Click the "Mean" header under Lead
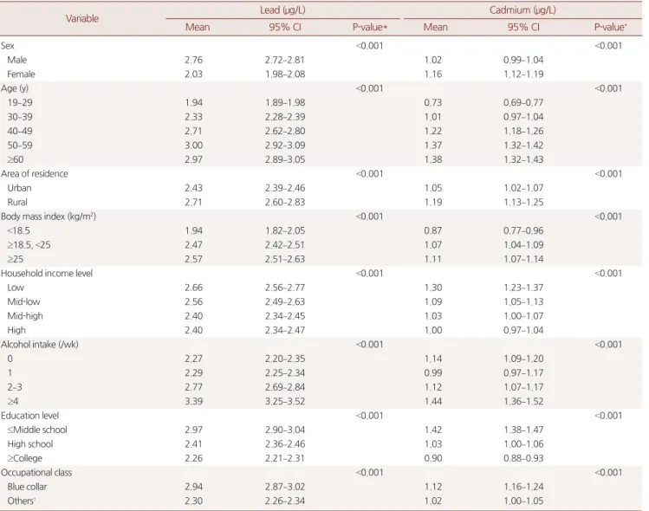This screenshot has width=649, height=511. click(x=198, y=28)
